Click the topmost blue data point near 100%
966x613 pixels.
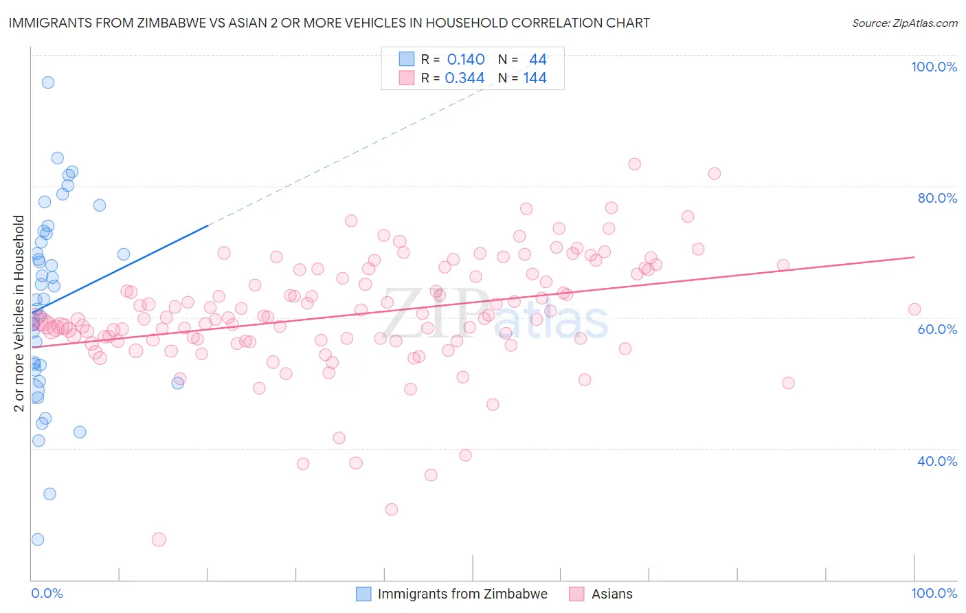click(x=48, y=82)
